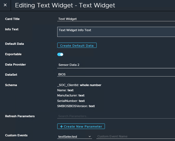Open the Data Provider field showing Sensor Data 2

116,65
